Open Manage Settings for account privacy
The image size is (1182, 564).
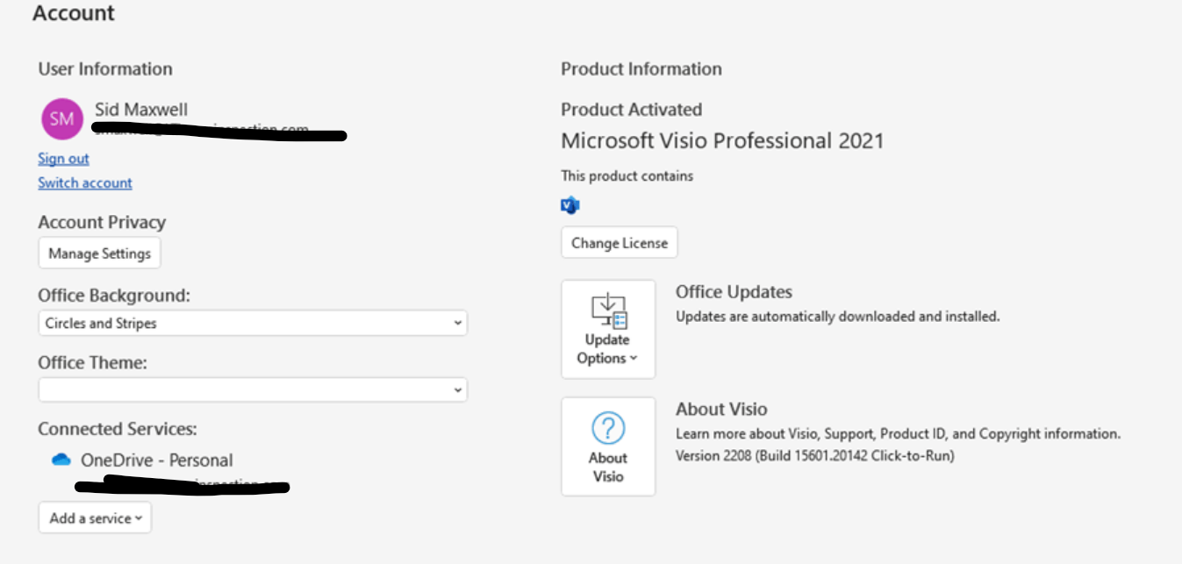(x=100, y=253)
